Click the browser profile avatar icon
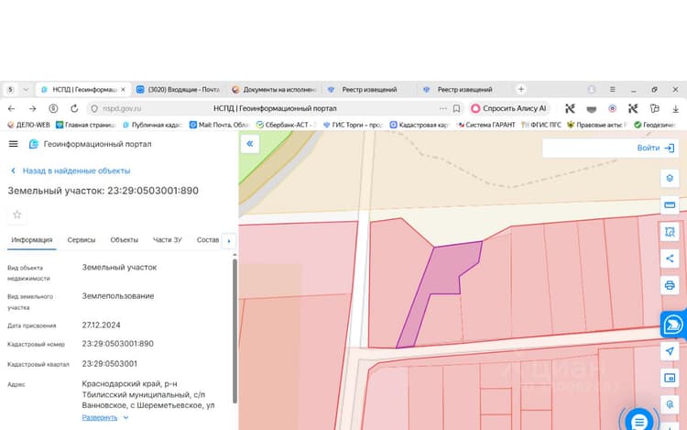 pyautogui.click(x=592, y=90)
